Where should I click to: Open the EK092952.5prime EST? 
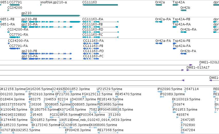pyautogui.click(x=13, y=133)
